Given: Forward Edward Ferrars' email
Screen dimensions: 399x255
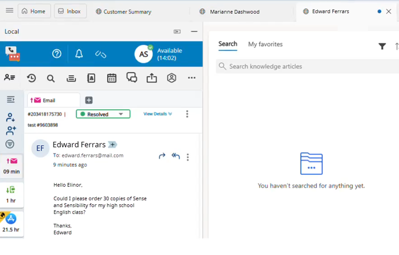Looking at the screenshot, I should 162,156.
